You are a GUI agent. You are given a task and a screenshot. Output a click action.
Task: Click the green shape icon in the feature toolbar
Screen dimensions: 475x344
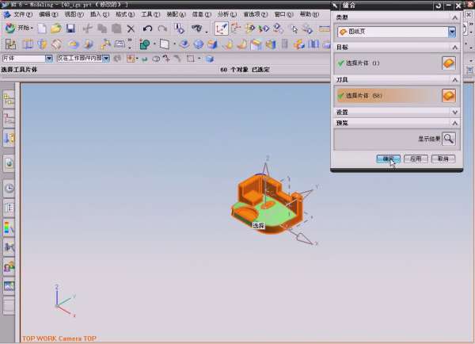[145, 44]
